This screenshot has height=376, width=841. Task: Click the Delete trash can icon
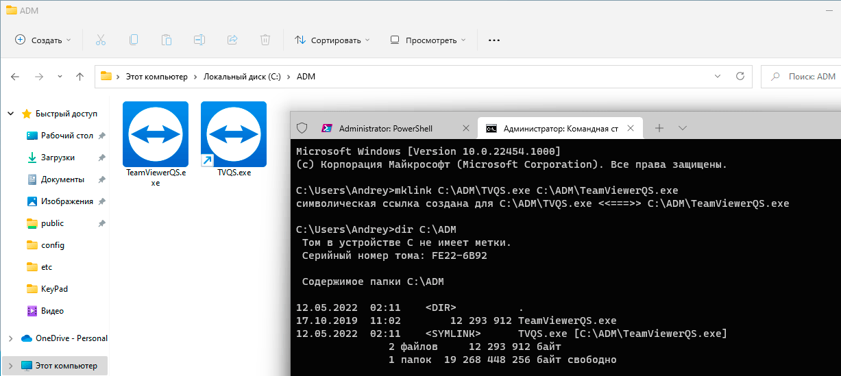pyautogui.click(x=265, y=40)
